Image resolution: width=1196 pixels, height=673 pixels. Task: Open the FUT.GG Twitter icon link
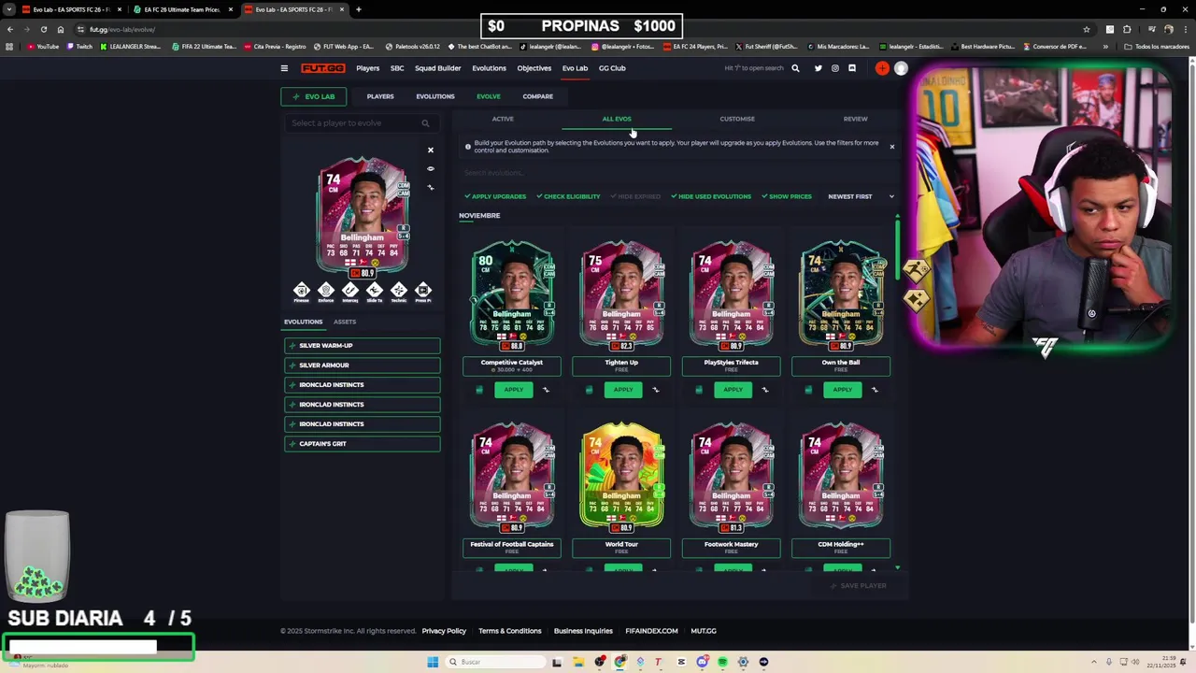tap(818, 68)
